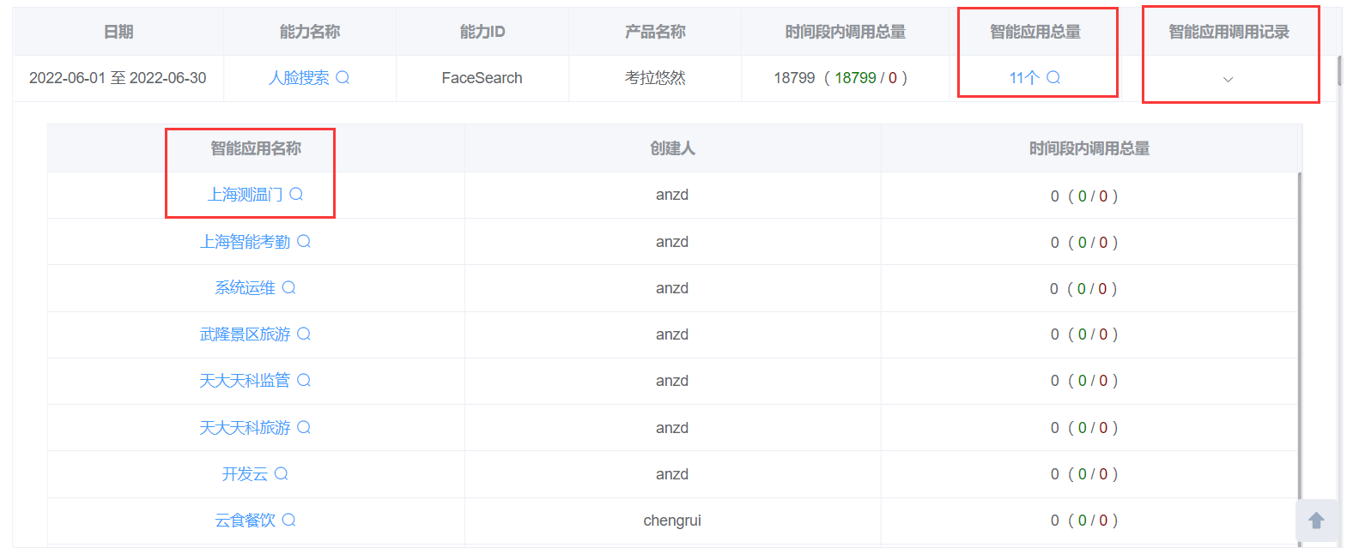Viewport: 1347px width, 548px height.
Task: Click the 时间段内调用总量 header in top table
Action: click(846, 32)
